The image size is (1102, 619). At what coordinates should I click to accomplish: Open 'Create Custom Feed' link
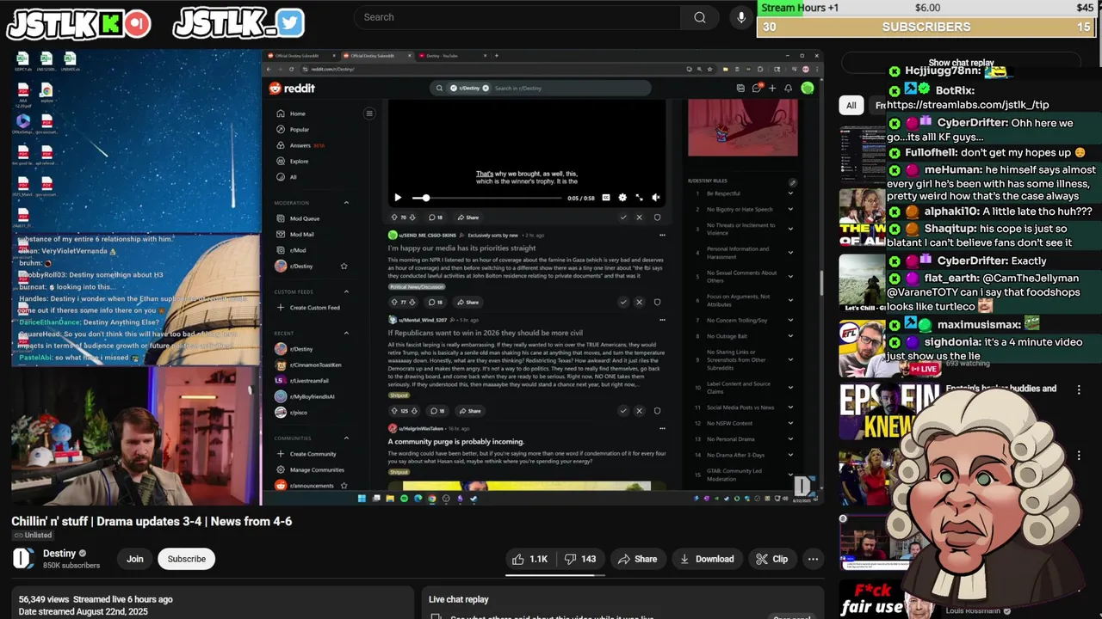point(307,308)
